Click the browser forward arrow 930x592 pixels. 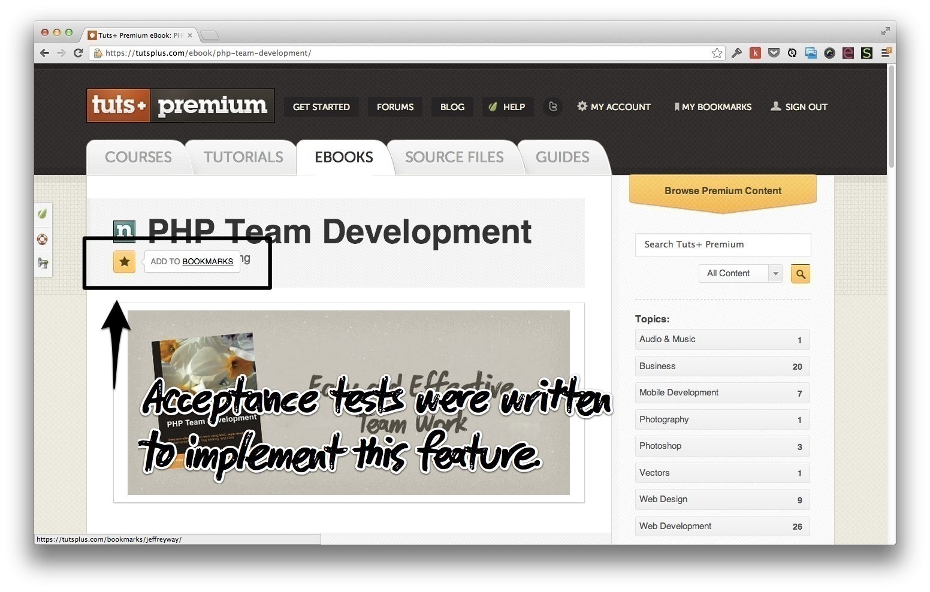(x=61, y=53)
